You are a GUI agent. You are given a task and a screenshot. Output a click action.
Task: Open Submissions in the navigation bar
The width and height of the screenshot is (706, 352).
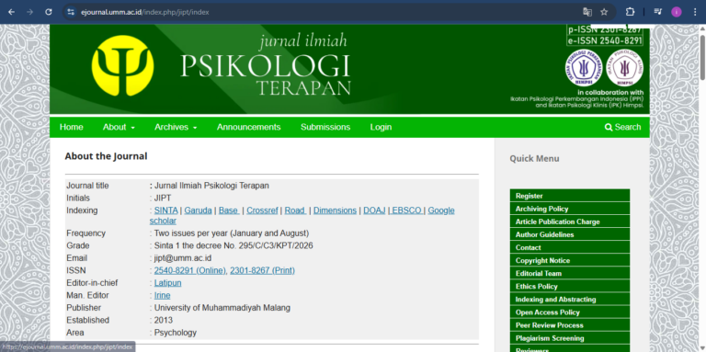[x=325, y=127]
